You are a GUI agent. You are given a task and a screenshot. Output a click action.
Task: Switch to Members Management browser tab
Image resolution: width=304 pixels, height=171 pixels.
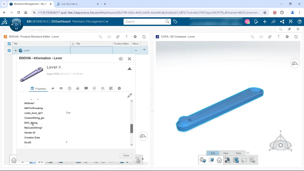point(30,4)
